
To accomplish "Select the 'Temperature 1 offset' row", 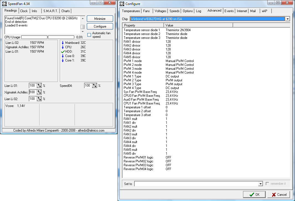I will tap(206, 107).
